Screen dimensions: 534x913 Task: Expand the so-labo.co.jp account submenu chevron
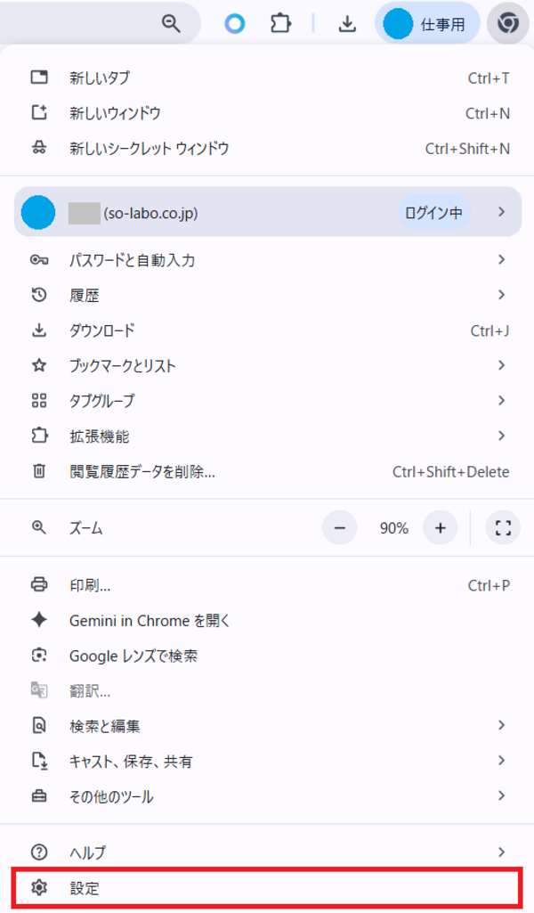[x=501, y=212]
